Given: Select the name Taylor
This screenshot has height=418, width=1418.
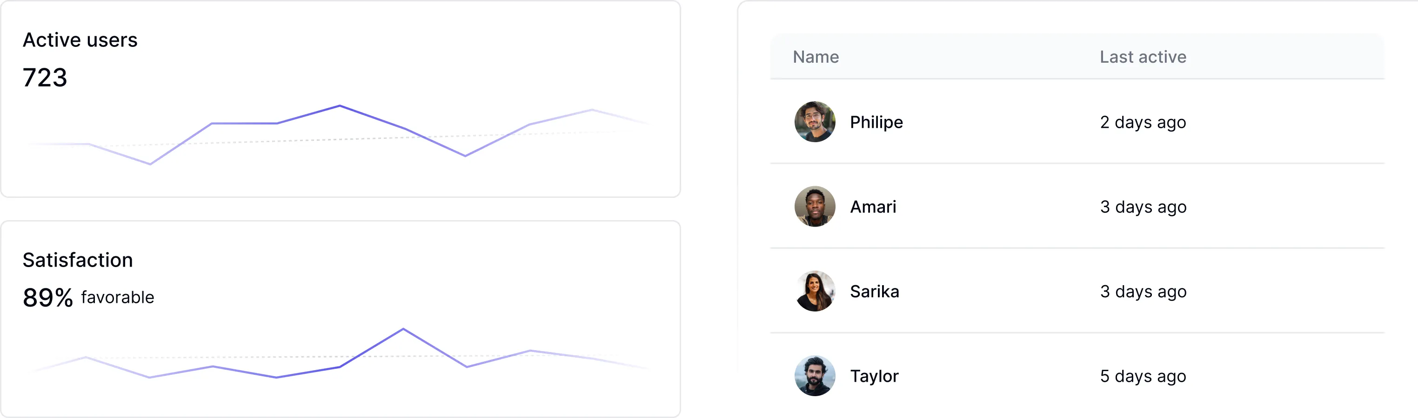Looking at the screenshot, I should coord(874,376).
